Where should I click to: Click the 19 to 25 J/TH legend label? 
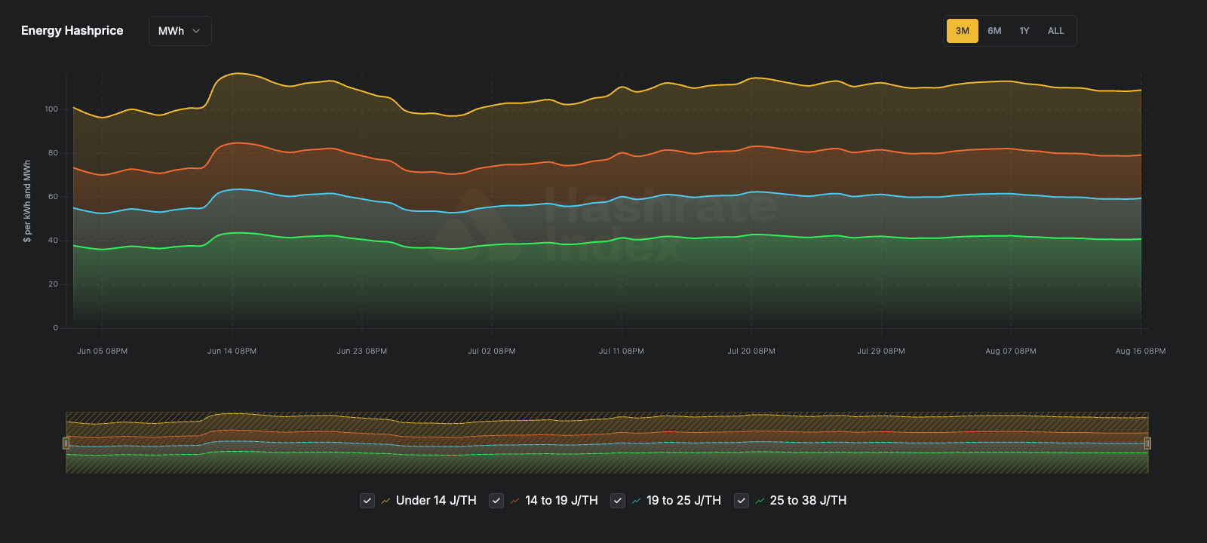(683, 501)
